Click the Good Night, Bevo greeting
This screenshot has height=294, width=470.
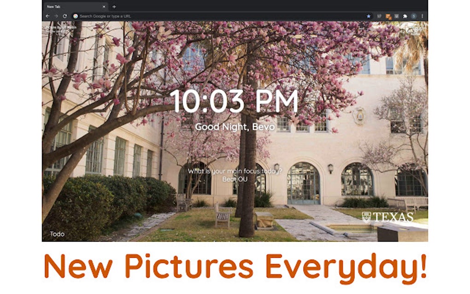[235, 127]
